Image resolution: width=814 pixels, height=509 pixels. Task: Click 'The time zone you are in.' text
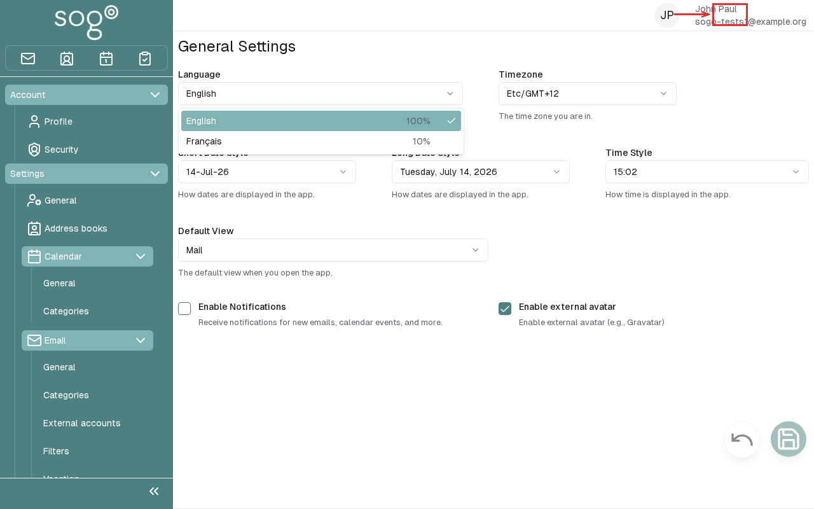(x=546, y=116)
